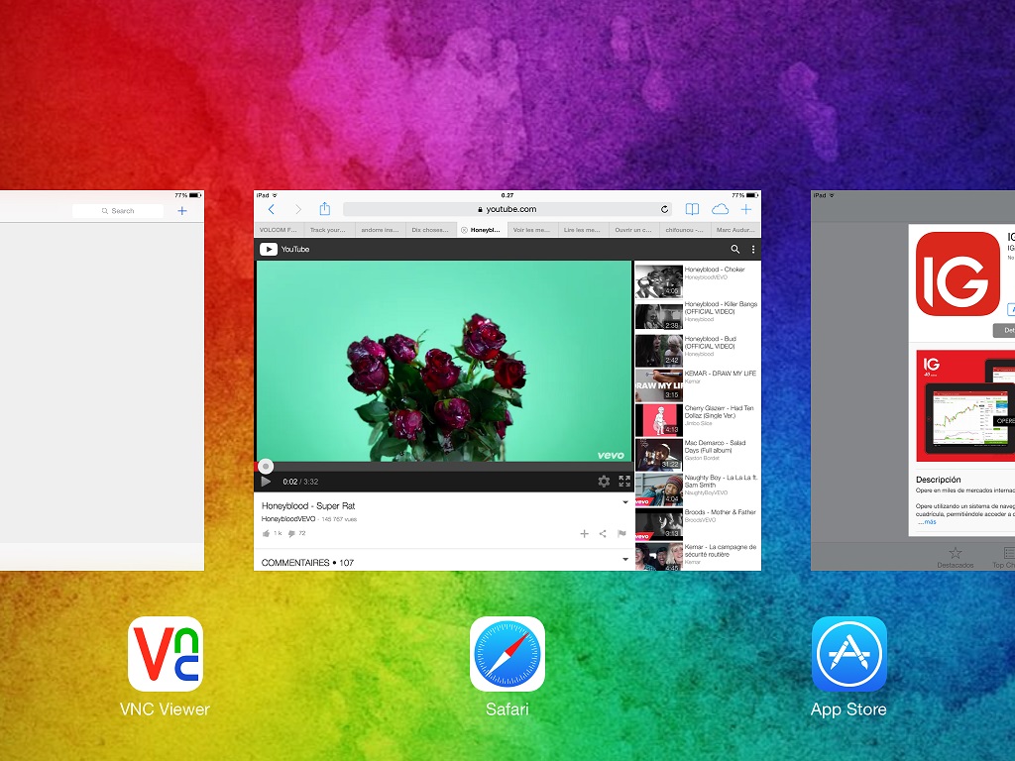Screen dimensions: 1015x761
Task: Play the Honeyblood video
Action: [266, 482]
